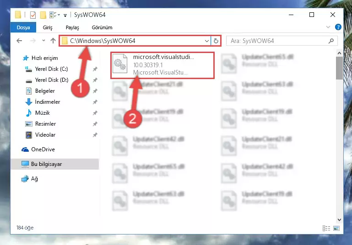
Task: Click the pin icon next to Videolar
Action: [x=95, y=135]
